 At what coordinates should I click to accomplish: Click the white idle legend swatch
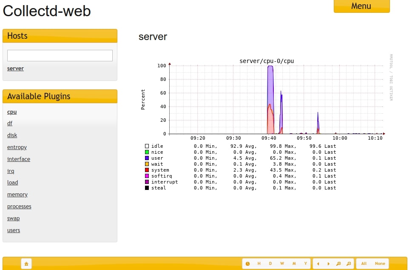[x=147, y=146]
